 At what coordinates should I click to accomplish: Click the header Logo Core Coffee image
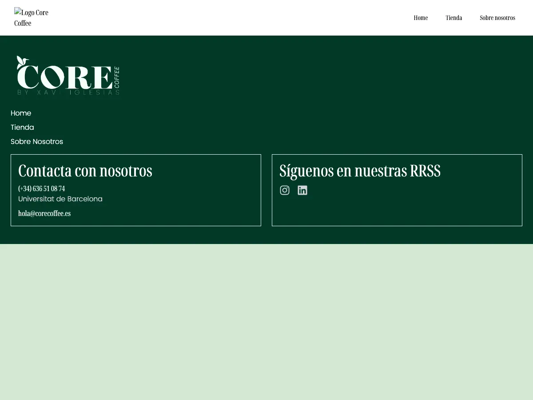(32, 18)
